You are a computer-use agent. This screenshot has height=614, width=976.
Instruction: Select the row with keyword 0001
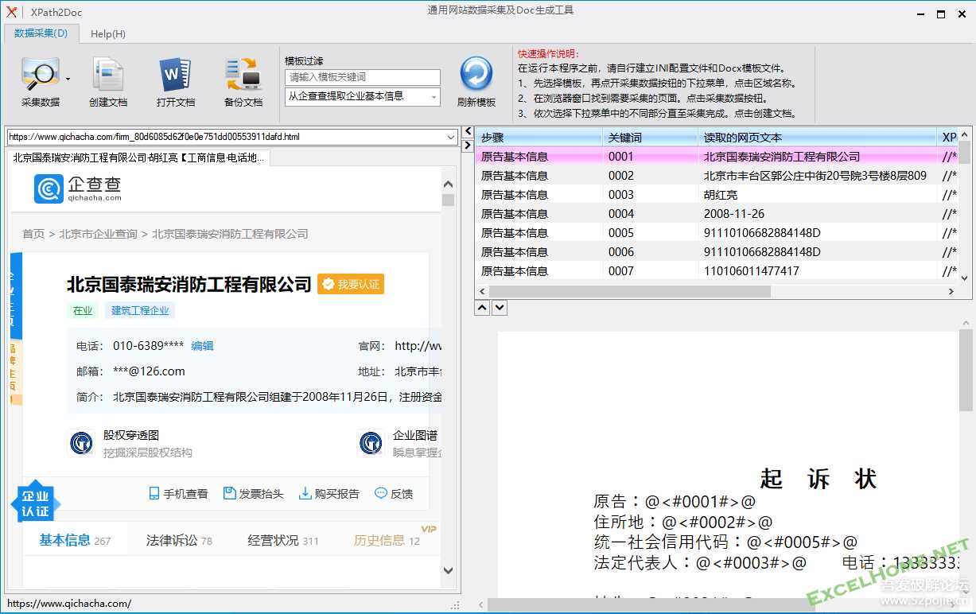(717, 157)
